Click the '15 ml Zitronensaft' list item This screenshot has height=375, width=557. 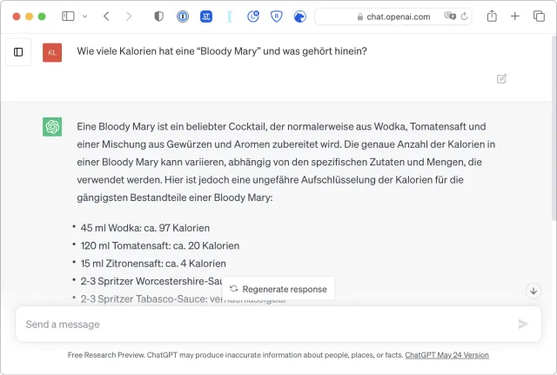click(x=153, y=264)
